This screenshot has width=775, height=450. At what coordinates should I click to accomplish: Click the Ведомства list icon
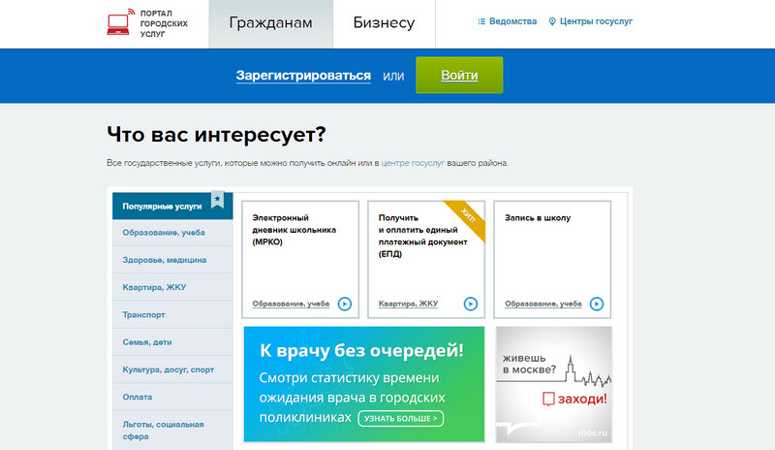point(481,21)
